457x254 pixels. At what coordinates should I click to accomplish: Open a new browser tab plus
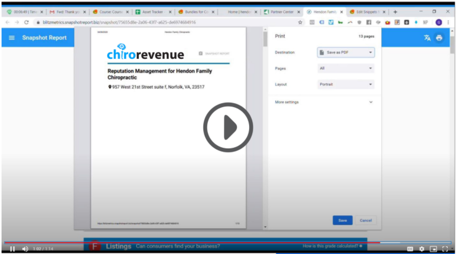pos(395,12)
